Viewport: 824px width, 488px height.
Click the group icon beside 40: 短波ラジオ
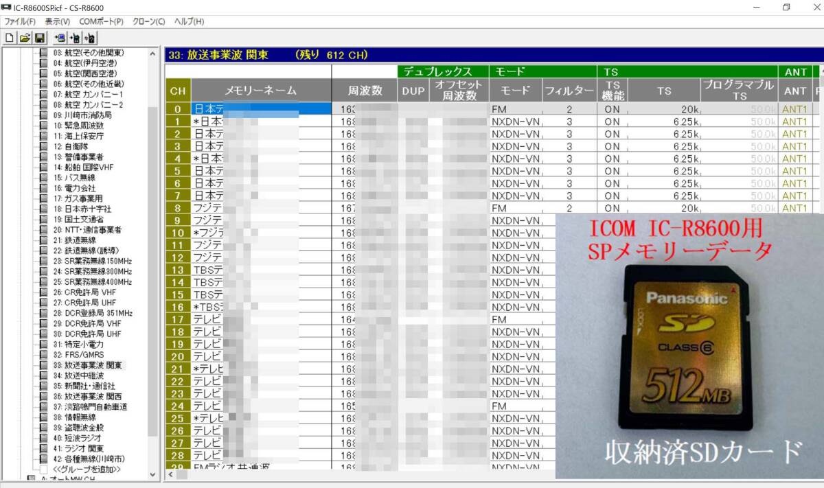(x=44, y=438)
